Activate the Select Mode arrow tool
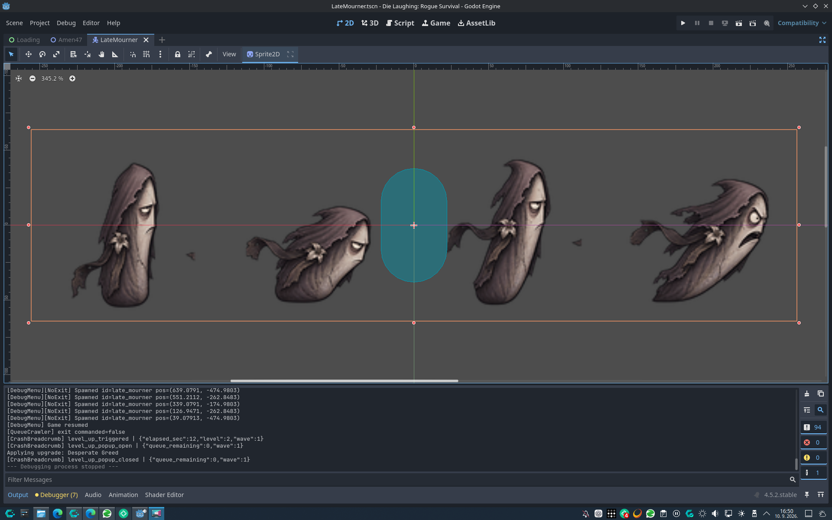The height and width of the screenshot is (520, 832). click(x=11, y=54)
